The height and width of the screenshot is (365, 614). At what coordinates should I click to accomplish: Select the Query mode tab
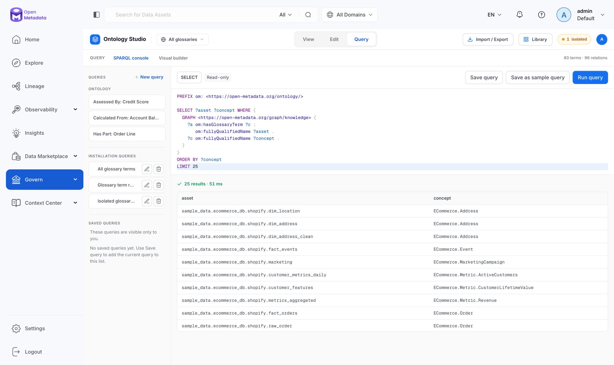(x=361, y=39)
